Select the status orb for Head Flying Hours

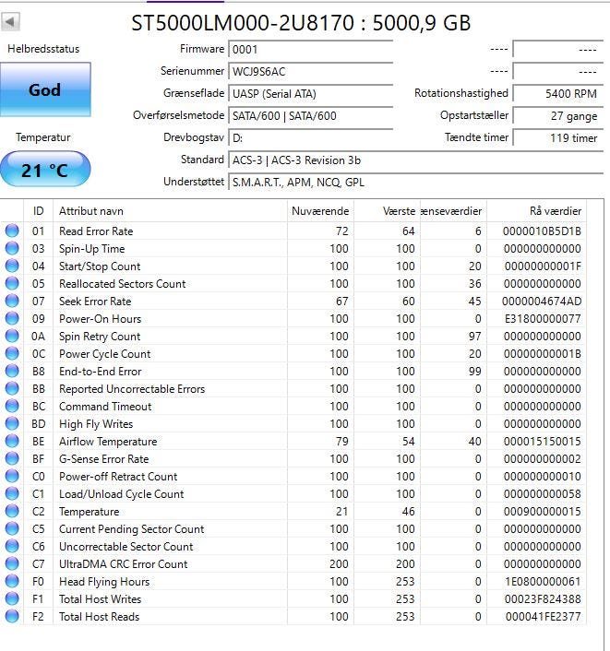click(12, 581)
